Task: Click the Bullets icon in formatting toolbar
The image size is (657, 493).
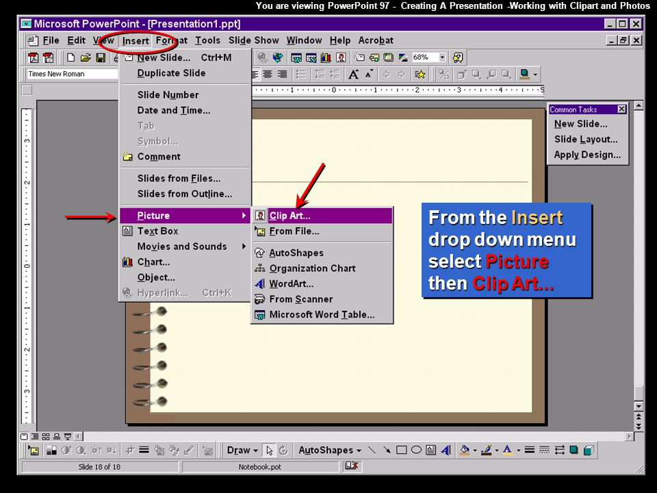Action: [301, 74]
